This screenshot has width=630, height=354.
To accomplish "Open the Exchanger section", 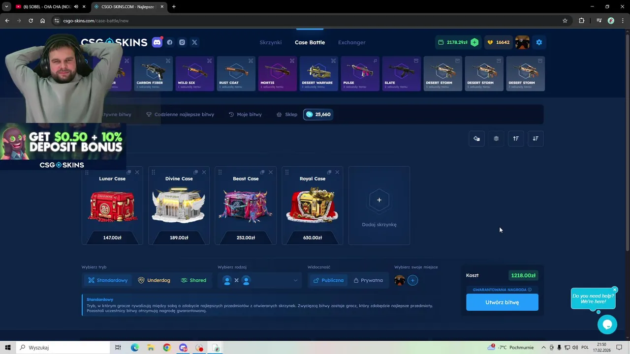I will click(x=351, y=42).
